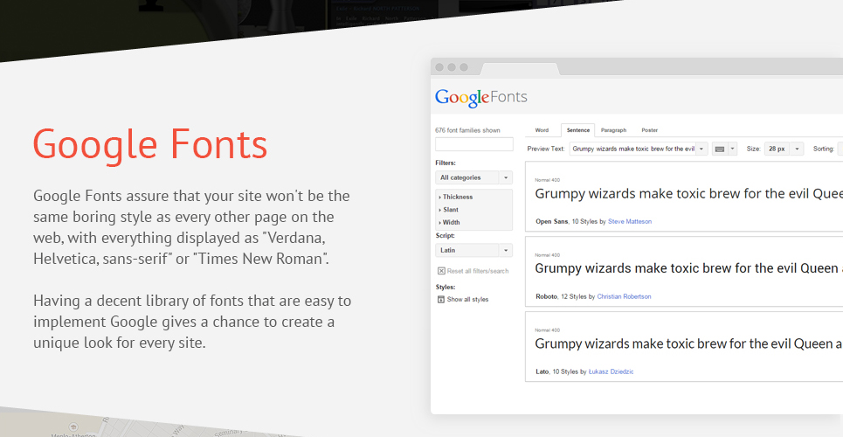Open the Łukasz Dziedzic designer link
843x437 pixels.
point(611,371)
